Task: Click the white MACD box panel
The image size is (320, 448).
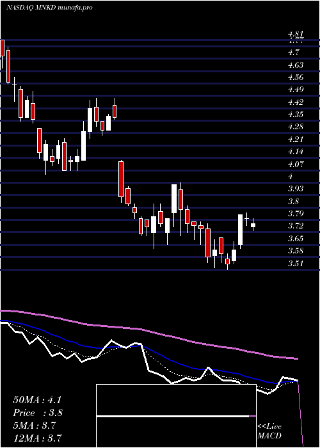Action: pos(176,416)
